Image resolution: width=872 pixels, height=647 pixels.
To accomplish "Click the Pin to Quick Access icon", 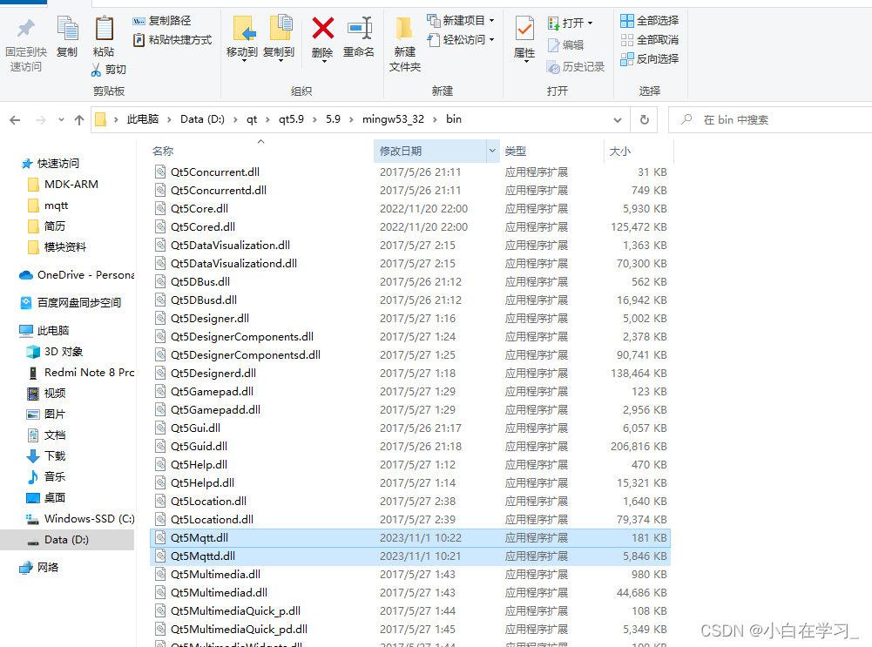I will click(25, 28).
